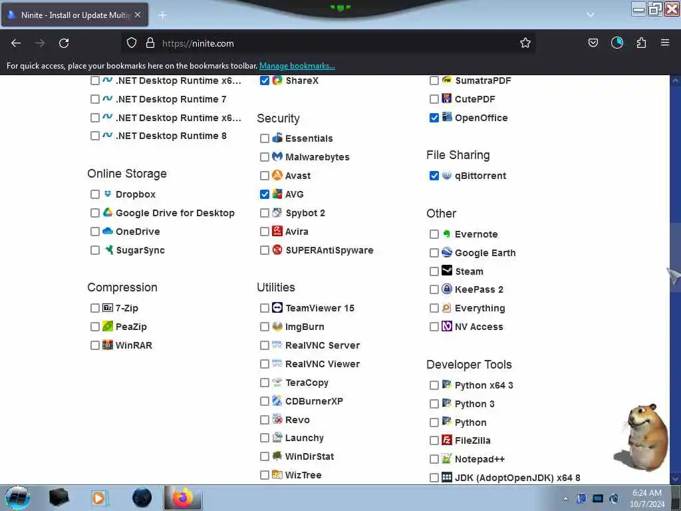
Task: Open the Windows Start orb
Action: pos(17,498)
